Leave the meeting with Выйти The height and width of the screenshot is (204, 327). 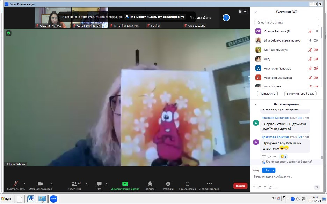tap(240, 186)
